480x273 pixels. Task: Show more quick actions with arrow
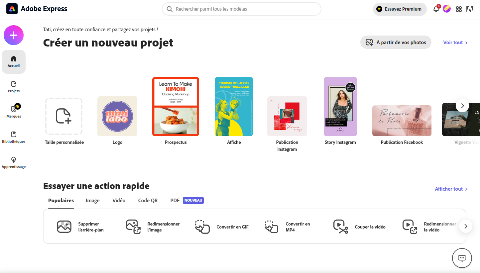click(x=466, y=227)
